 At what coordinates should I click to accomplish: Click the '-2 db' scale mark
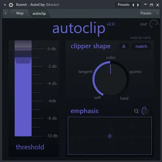click(x=52, y=66)
